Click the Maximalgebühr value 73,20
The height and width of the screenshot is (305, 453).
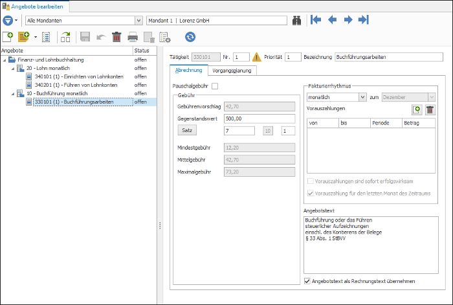[x=260, y=172]
